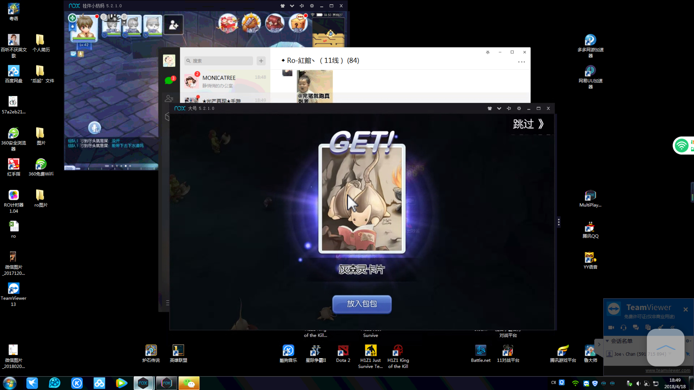Click the WeChat plus add button
The width and height of the screenshot is (694, 390).
[x=261, y=61]
